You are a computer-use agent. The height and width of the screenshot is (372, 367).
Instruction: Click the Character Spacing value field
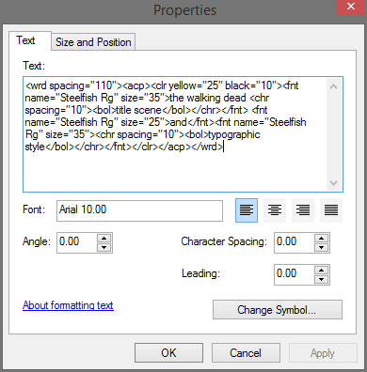(295, 242)
